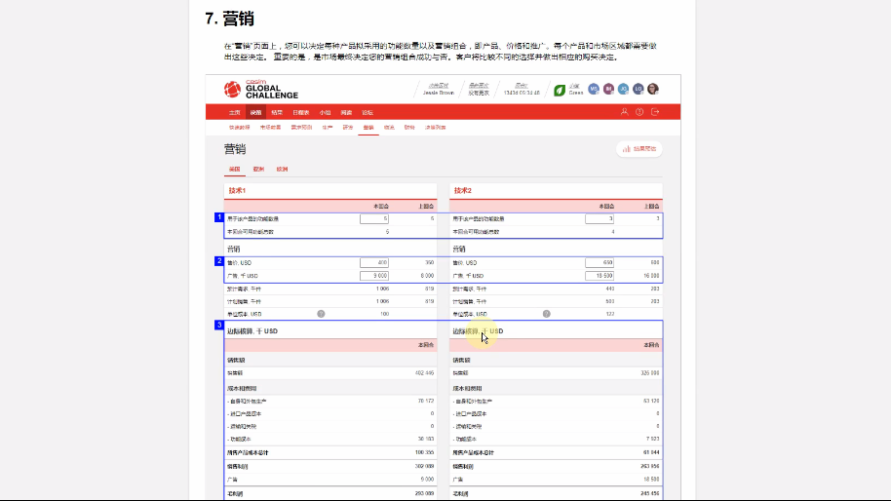
Task: Open the user profile icon in red bar
Action: 624,112
